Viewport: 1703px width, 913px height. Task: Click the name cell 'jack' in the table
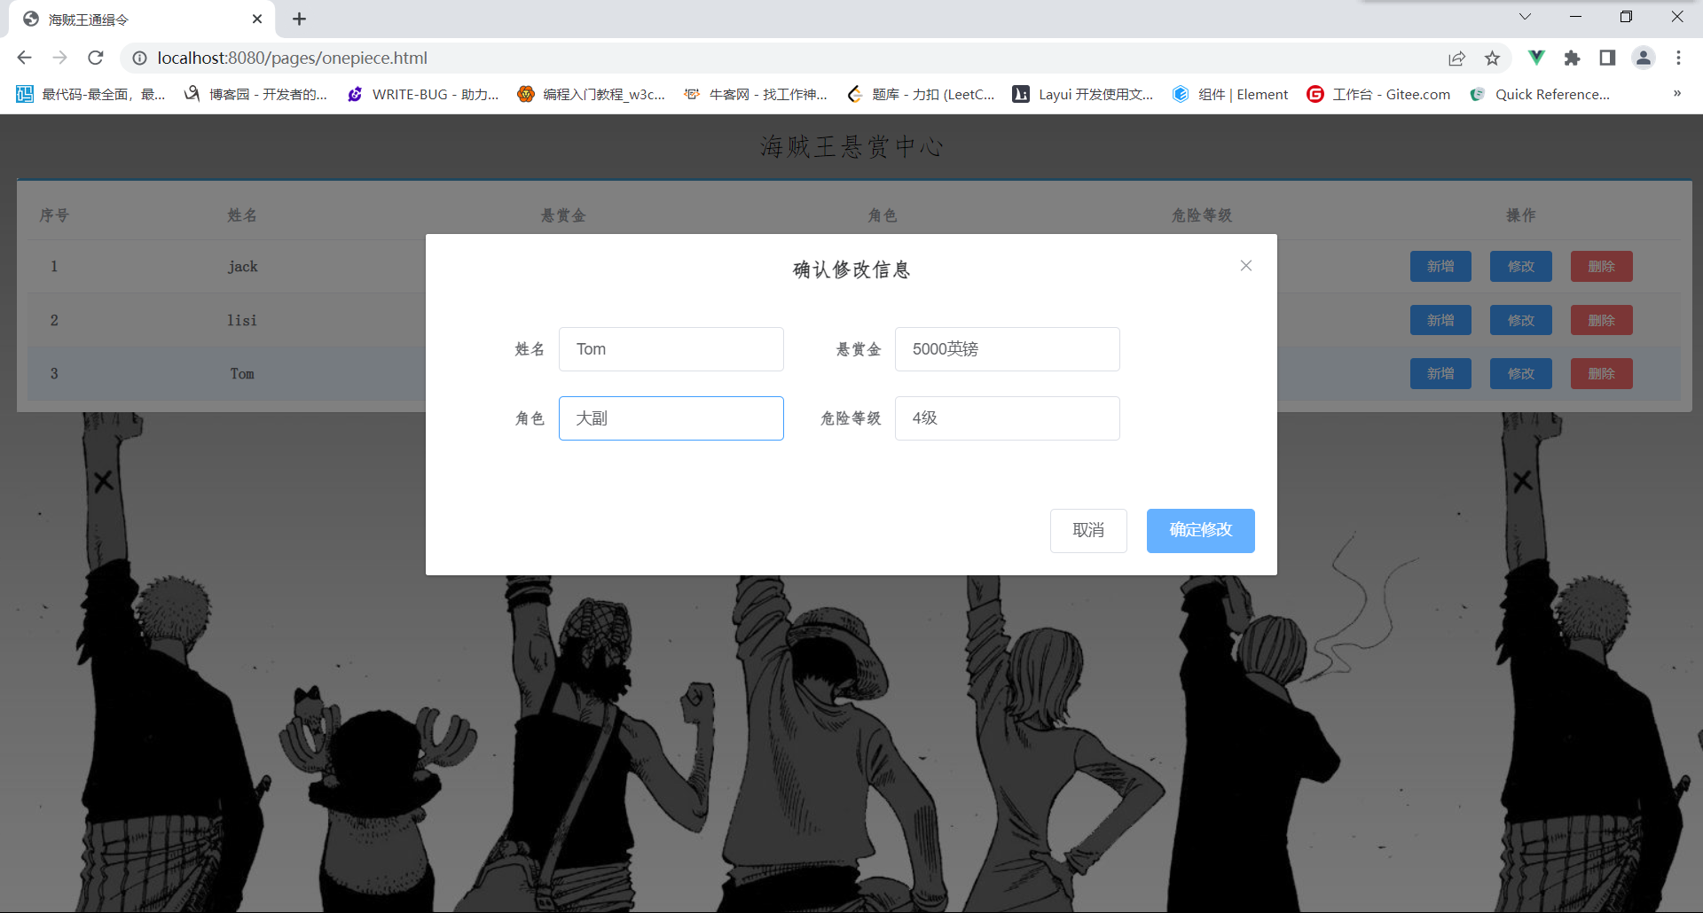coord(242,267)
